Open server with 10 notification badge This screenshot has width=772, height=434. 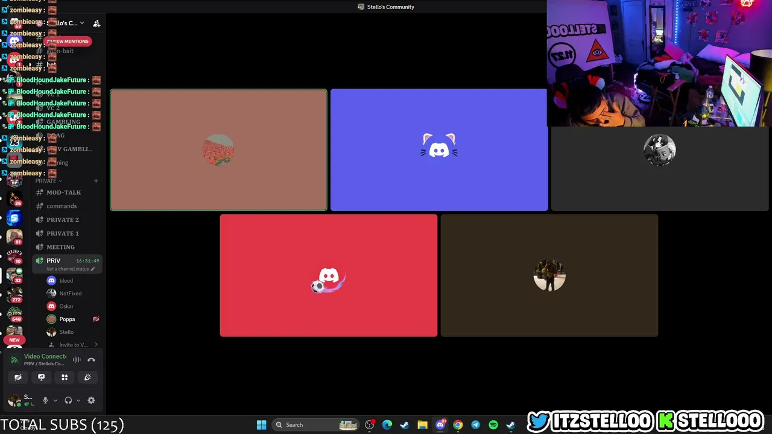14,257
